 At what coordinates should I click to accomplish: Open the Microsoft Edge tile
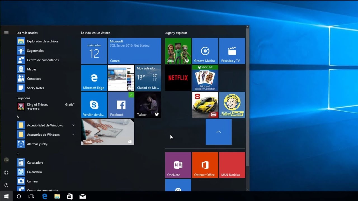point(94,78)
